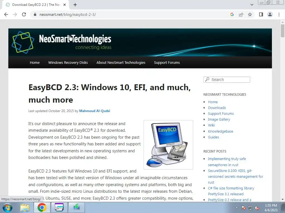Open the Image Gallery sidebar link

(219, 119)
